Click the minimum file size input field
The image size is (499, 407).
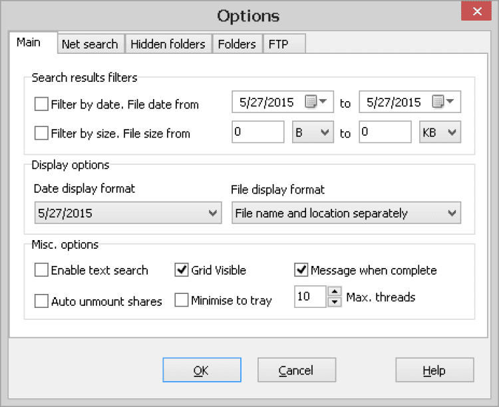tap(258, 132)
